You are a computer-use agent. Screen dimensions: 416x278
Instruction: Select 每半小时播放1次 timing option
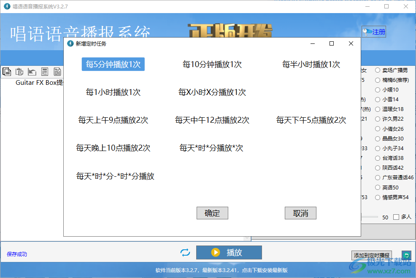pyautogui.click(x=311, y=64)
